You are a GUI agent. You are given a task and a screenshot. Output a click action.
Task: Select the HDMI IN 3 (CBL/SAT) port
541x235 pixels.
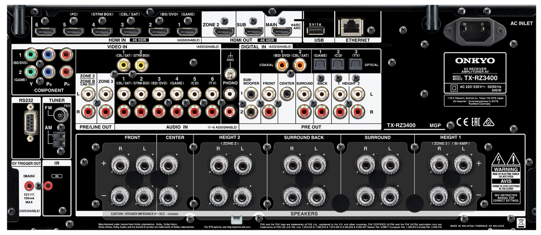[130, 32]
